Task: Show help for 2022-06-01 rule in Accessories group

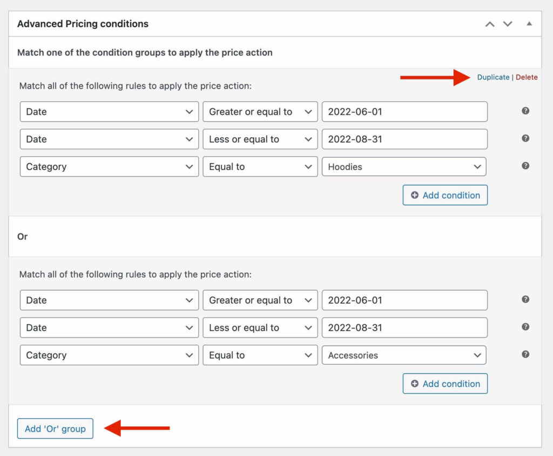Action: click(525, 299)
